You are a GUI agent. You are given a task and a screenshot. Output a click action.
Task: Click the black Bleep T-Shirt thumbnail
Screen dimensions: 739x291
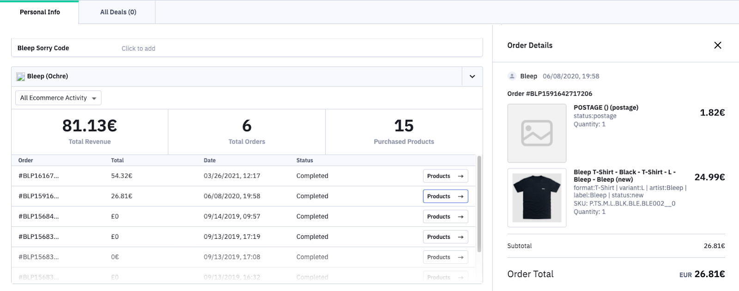point(536,198)
